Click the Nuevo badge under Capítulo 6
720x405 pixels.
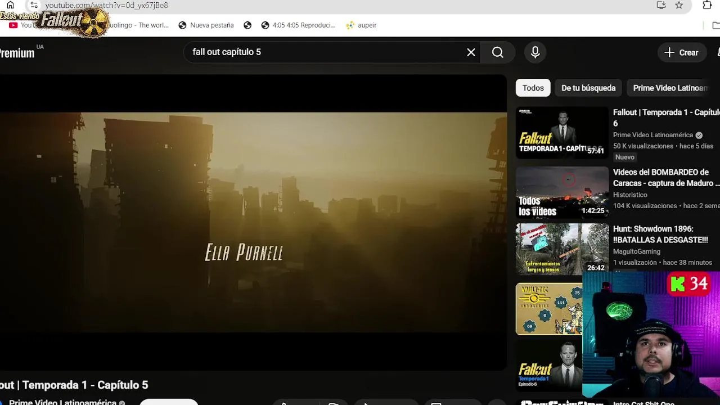pyautogui.click(x=625, y=157)
